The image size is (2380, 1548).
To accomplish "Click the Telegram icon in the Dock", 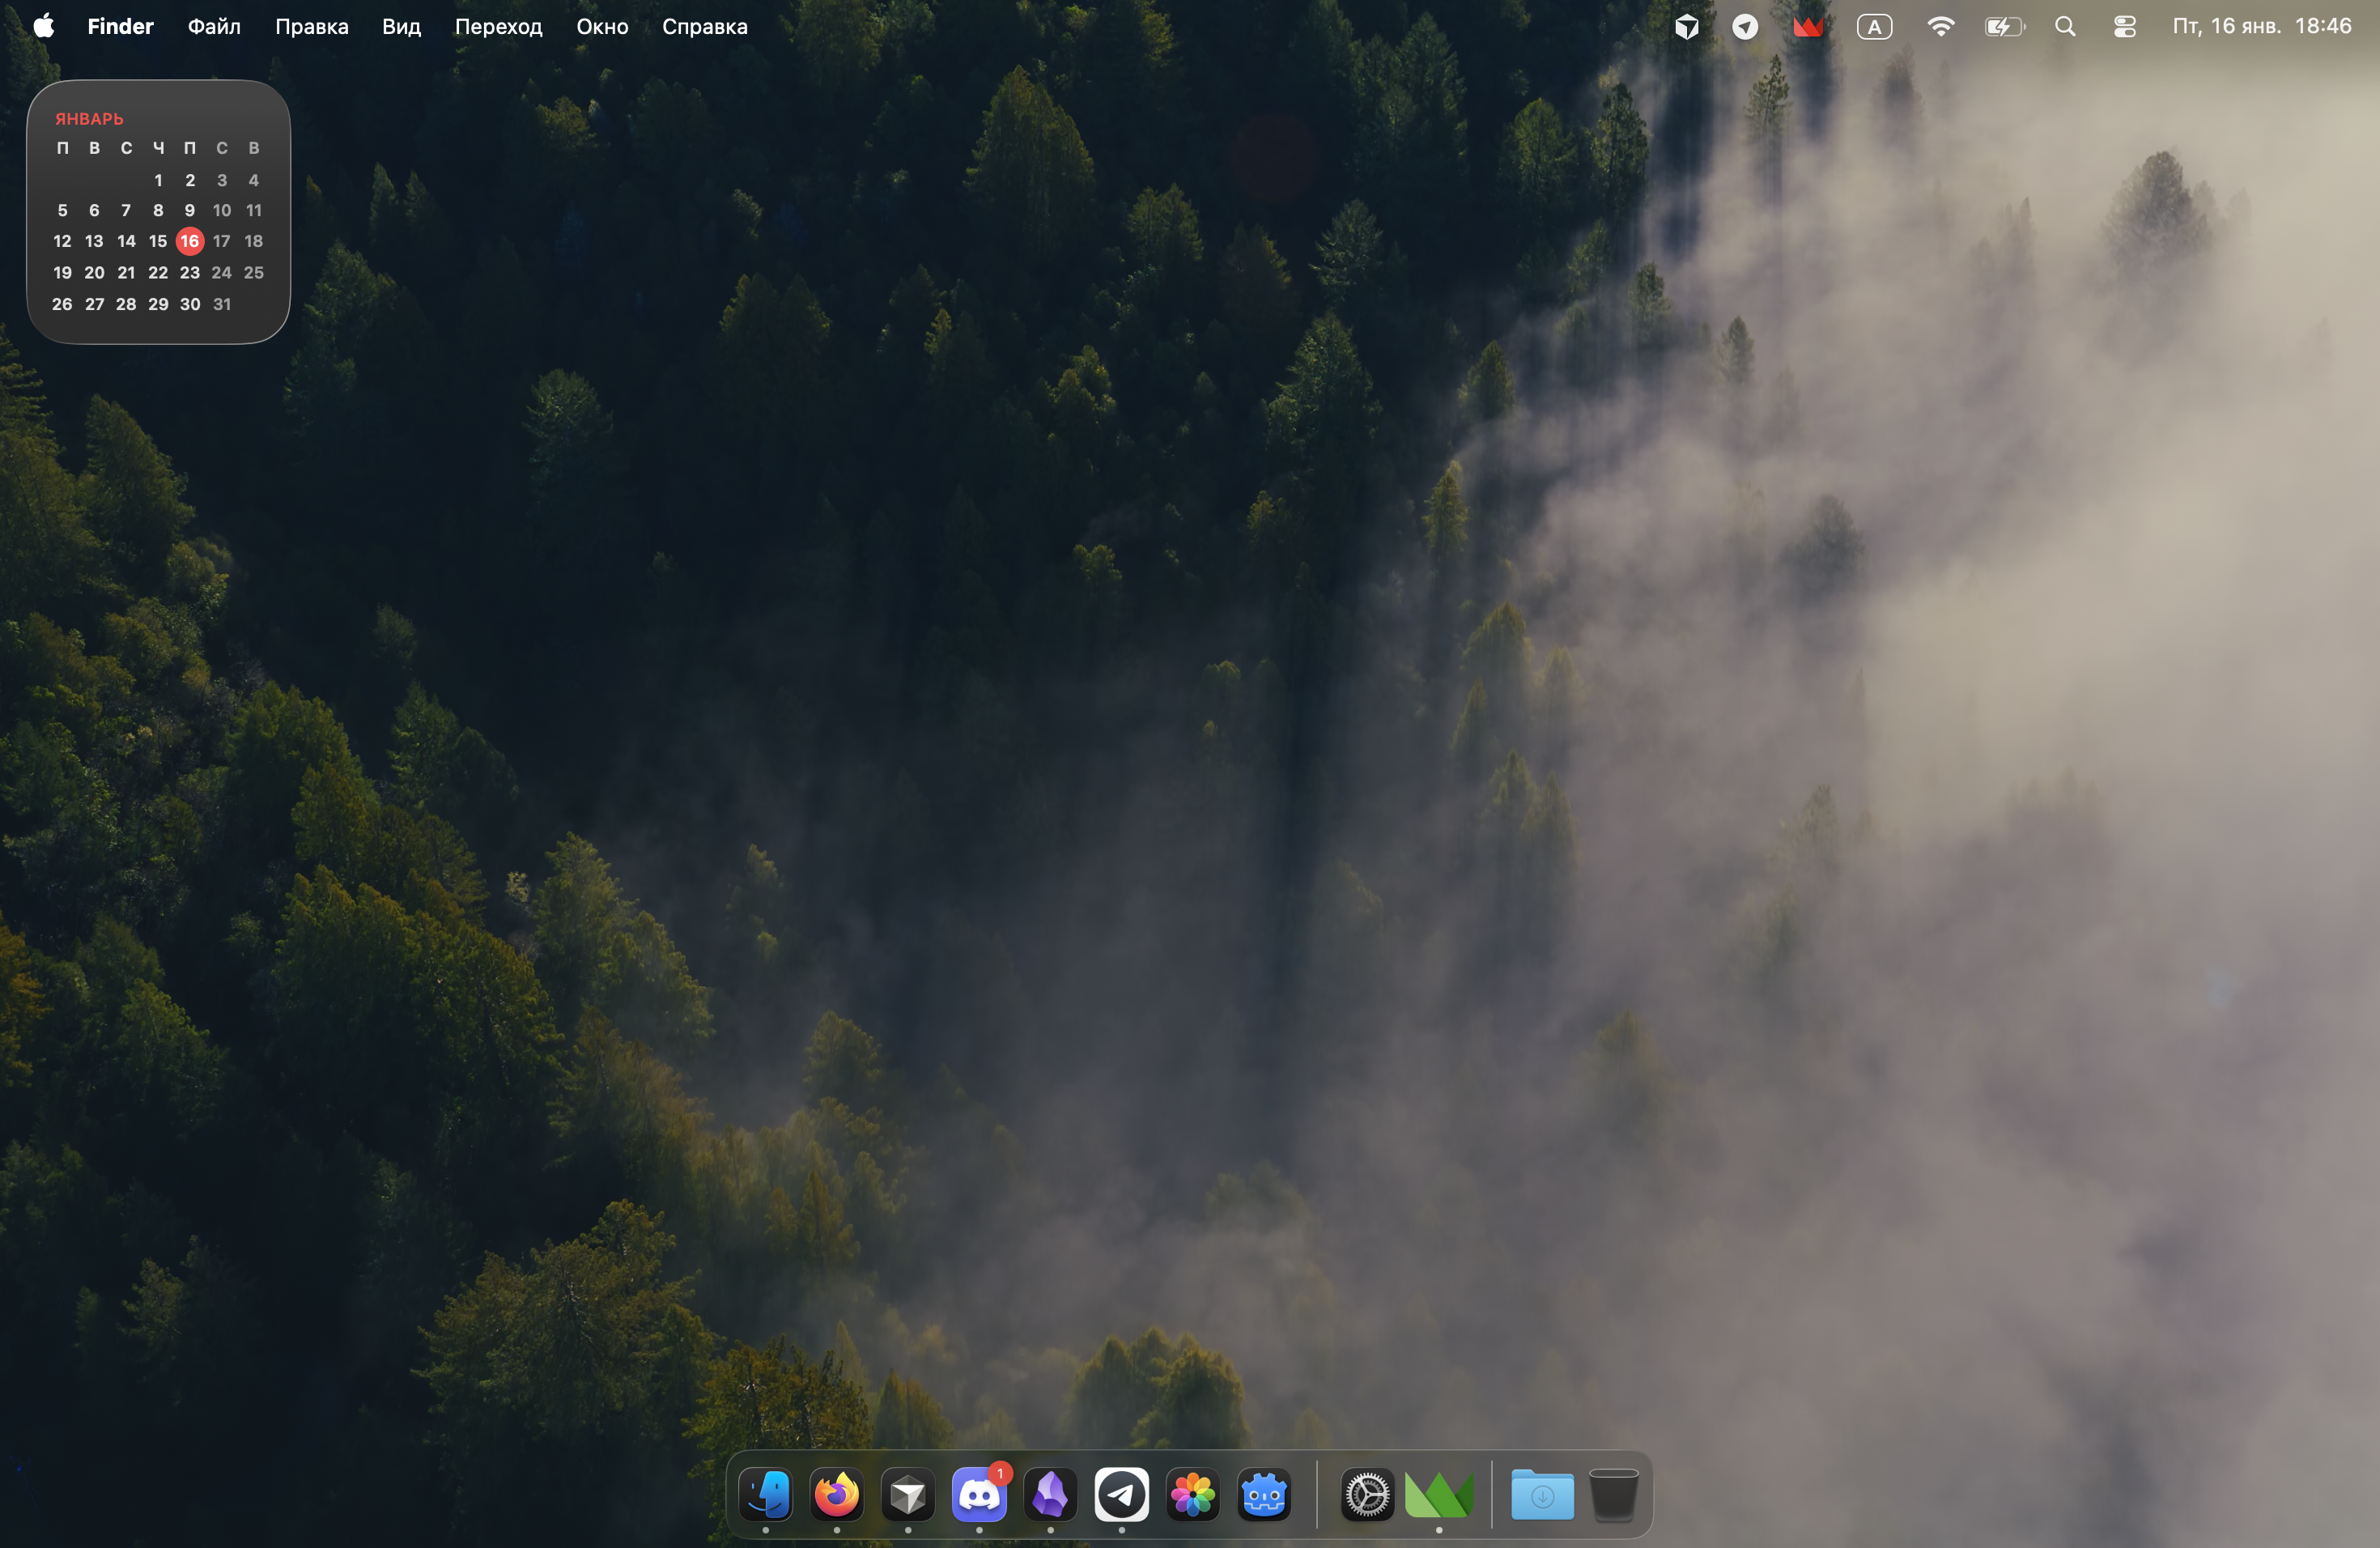I will click(1121, 1495).
